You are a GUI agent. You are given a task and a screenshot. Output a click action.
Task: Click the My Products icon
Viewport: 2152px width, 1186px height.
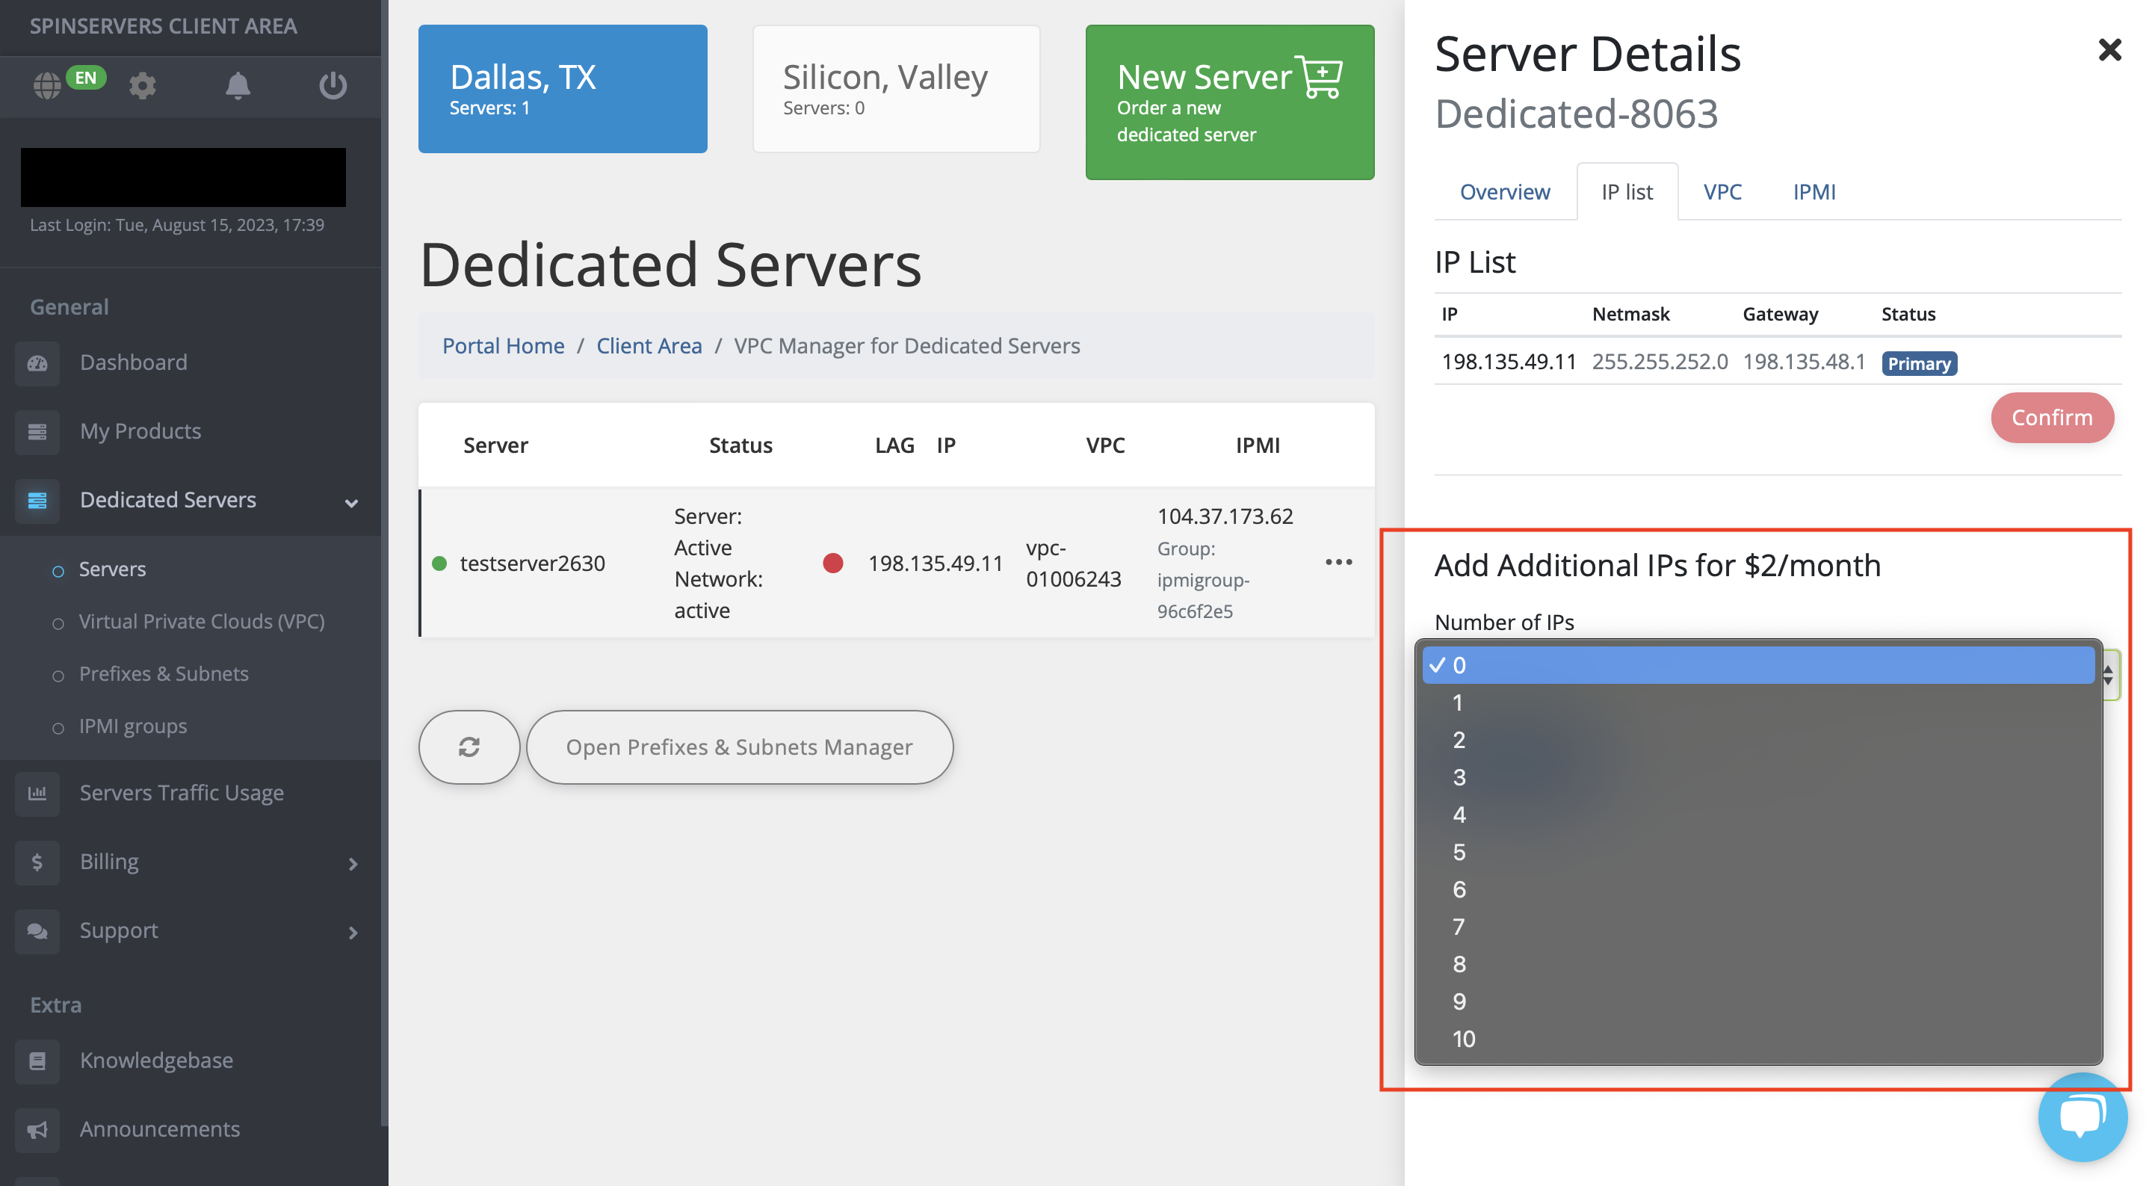click(x=37, y=431)
